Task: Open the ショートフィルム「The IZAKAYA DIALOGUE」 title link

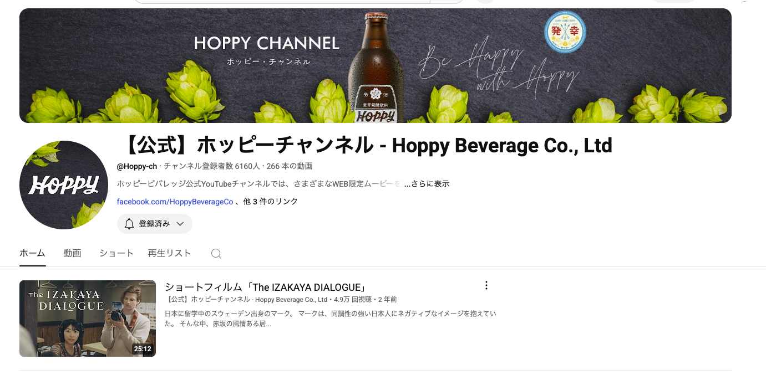Action: (x=266, y=287)
